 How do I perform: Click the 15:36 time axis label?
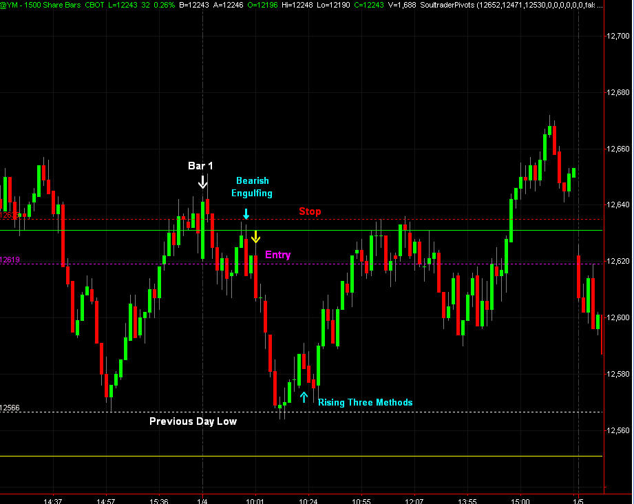tap(159, 501)
